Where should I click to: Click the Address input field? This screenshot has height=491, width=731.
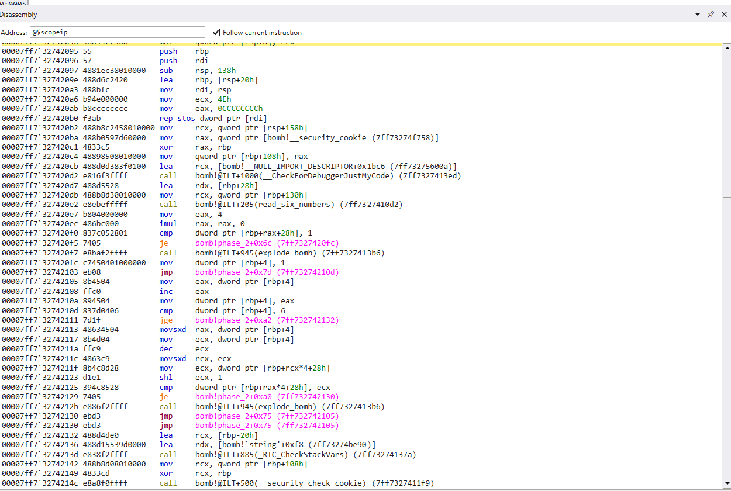(117, 33)
